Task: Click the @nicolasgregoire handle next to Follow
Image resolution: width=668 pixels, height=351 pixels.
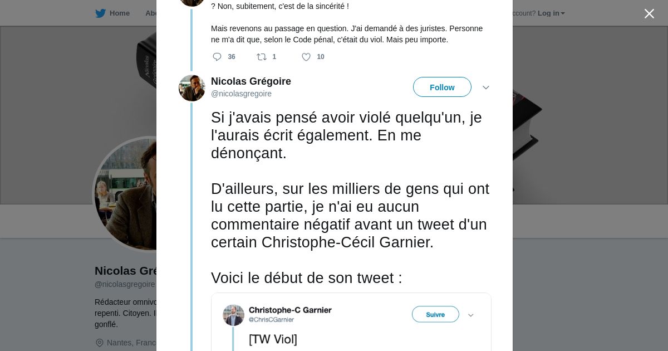Action: [241, 94]
